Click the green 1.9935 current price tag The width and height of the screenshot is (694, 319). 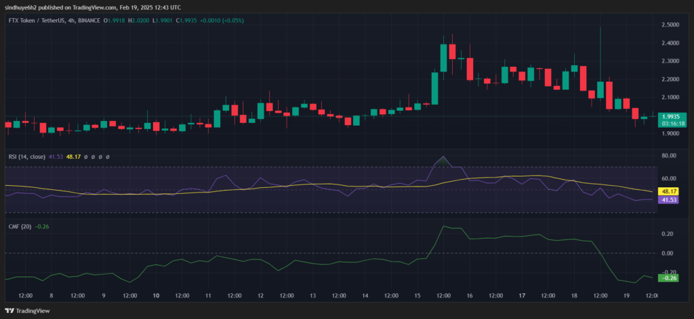[673, 116]
